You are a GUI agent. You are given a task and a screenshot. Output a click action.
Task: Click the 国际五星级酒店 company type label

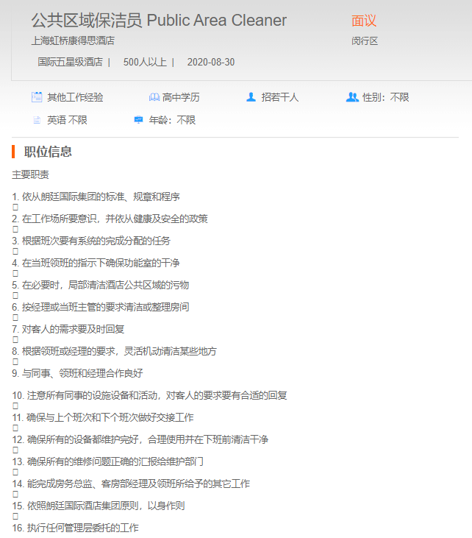[70, 62]
